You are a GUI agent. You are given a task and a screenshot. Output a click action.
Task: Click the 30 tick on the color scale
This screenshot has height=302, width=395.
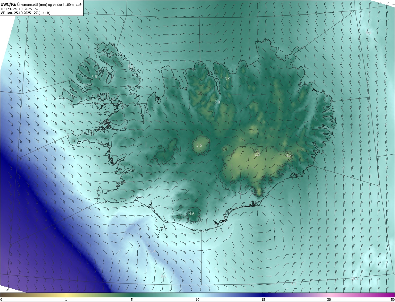pyautogui.click(x=329, y=300)
